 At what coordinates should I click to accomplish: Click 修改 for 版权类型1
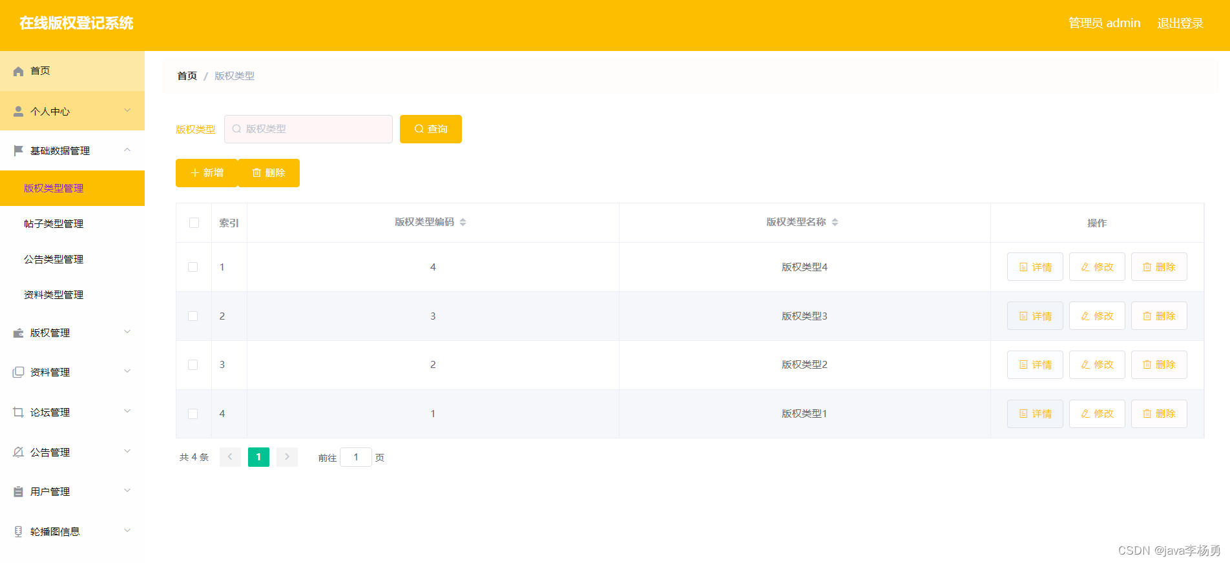click(x=1097, y=414)
